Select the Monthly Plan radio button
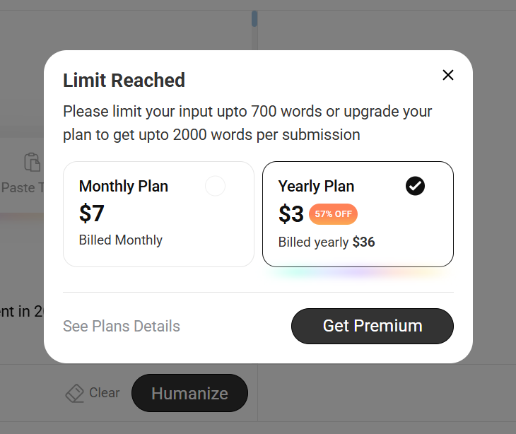 215,186
